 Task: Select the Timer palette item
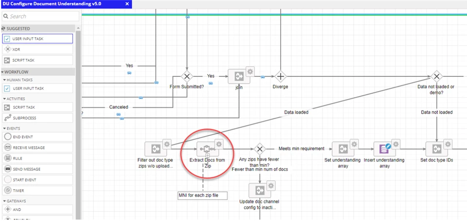pyautogui.click(x=37, y=190)
